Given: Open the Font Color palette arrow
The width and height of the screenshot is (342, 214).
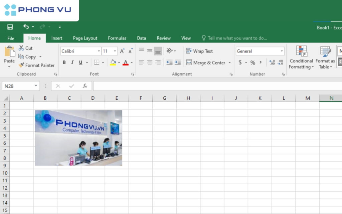Looking at the screenshot, I should coord(132,63).
